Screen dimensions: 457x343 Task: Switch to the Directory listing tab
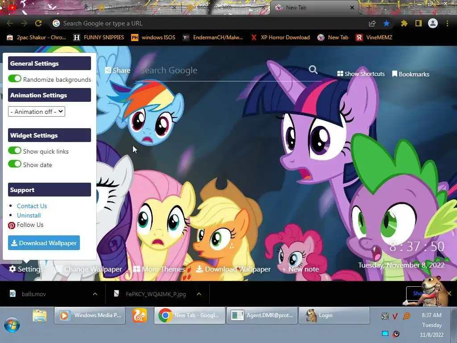point(137,8)
